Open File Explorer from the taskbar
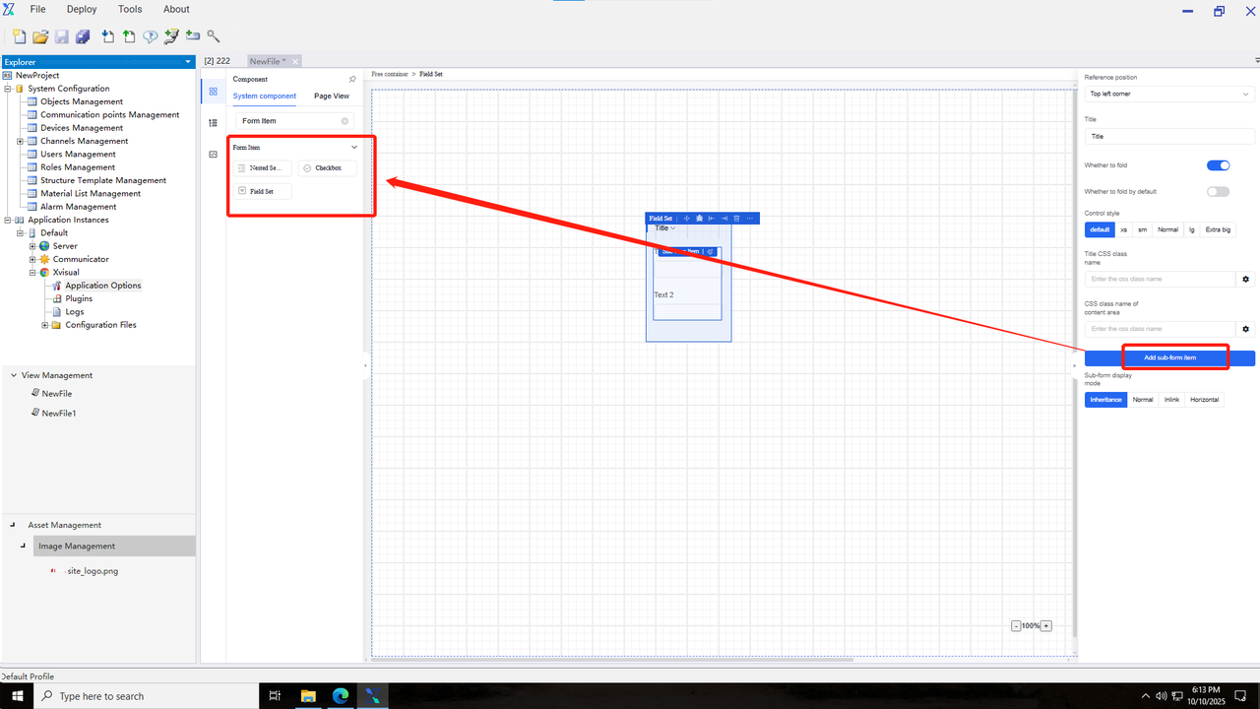Image resolution: width=1260 pixels, height=709 pixels. pos(307,696)
